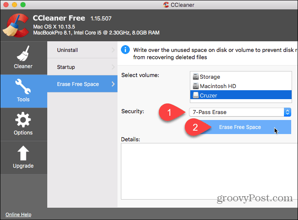This screenshot has height=220, width=298.
Task: Click the CCleaner title bar icon
Action: pyautogui.click(x=166, y=5)
